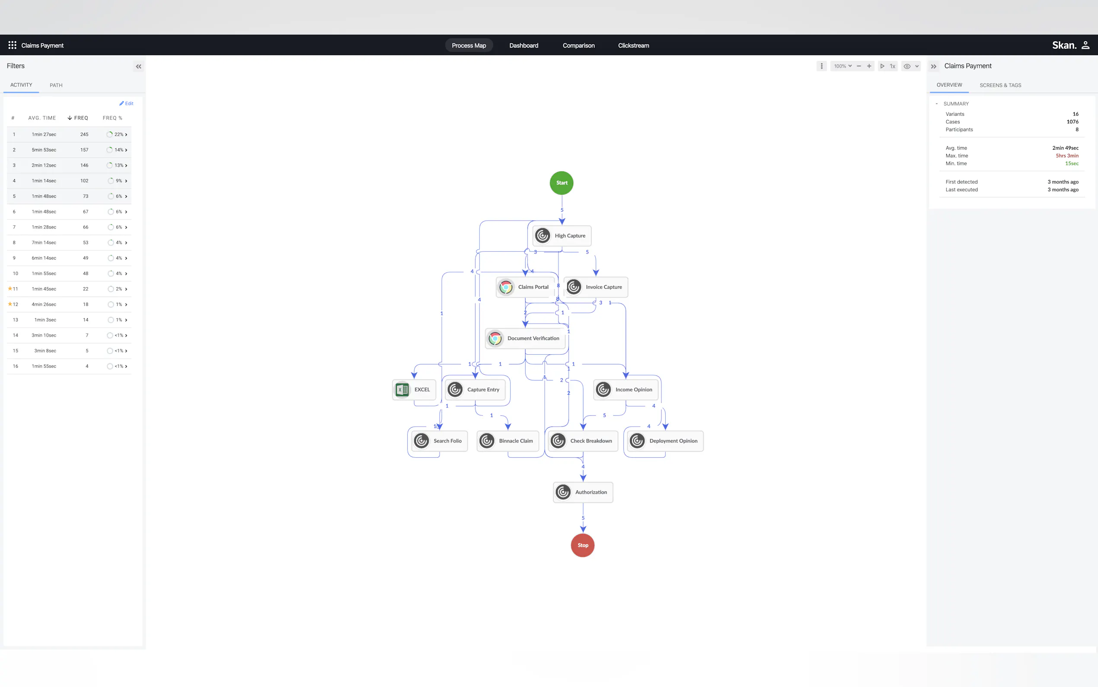Toggle the star on variant 11
This screenshot has height=687, width=1098.
click(10, 289)
